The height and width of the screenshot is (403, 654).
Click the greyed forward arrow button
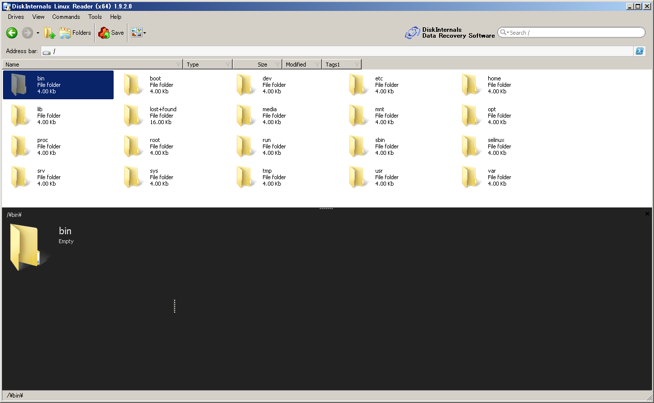click(27, 33)
